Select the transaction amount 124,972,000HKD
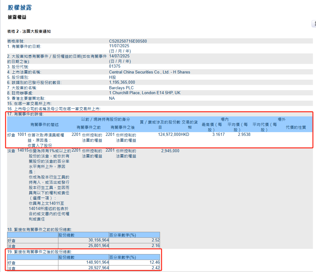 174,135
